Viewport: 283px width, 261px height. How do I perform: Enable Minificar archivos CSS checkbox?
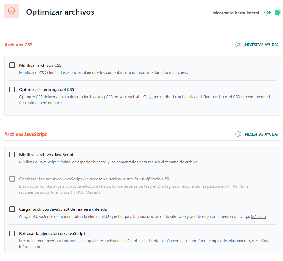pos(12,65)
